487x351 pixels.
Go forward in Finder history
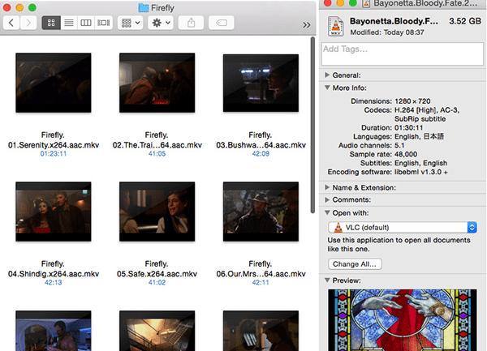click(28, 23)
